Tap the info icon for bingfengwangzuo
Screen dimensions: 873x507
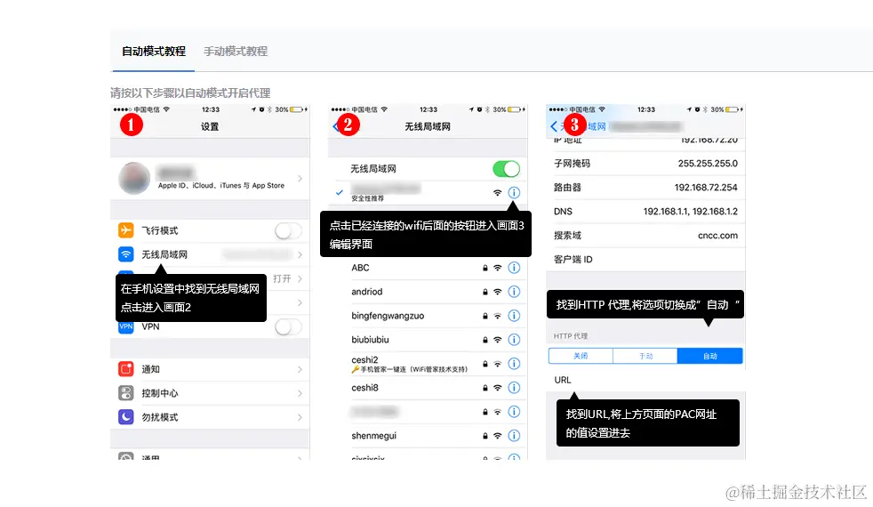[514, 316]
